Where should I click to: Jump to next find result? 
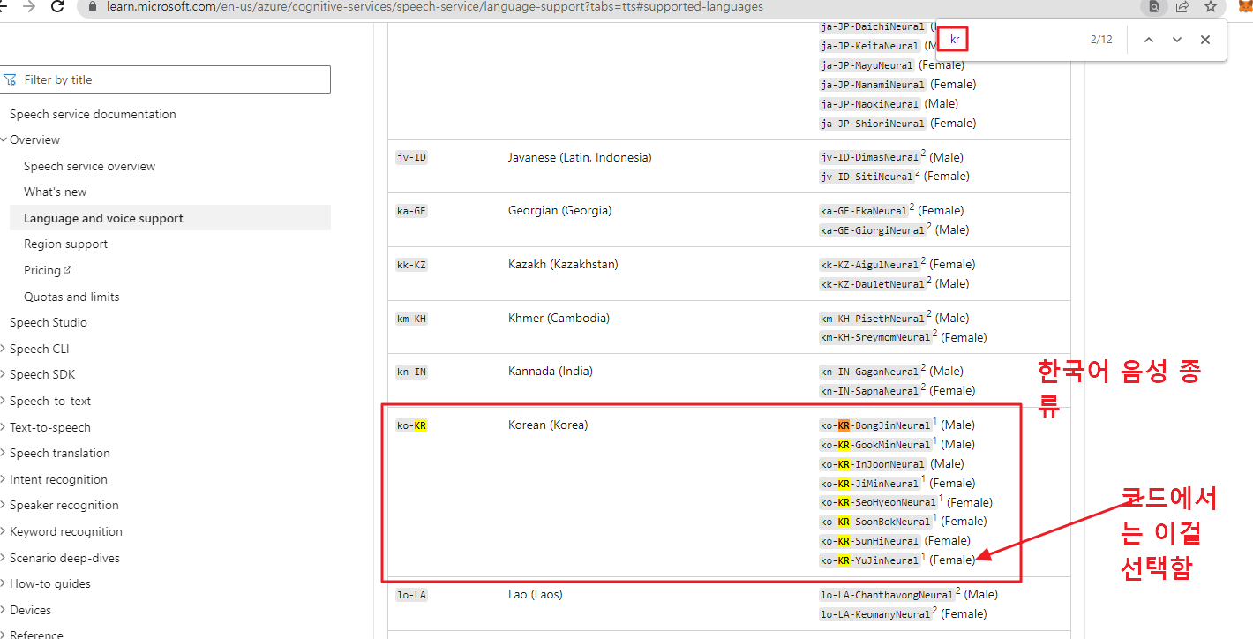pos(1177,40)
